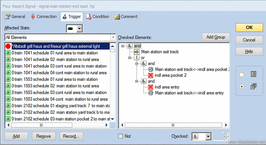The height and width of the screenshot is (145, 266).
Task: Click the red light icon for Altstadt grill haus
Action: coord(8,46)
